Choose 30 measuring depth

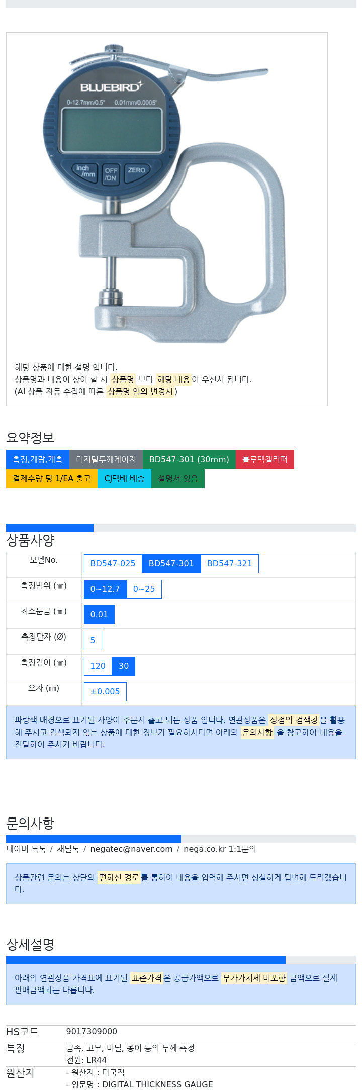124,666
